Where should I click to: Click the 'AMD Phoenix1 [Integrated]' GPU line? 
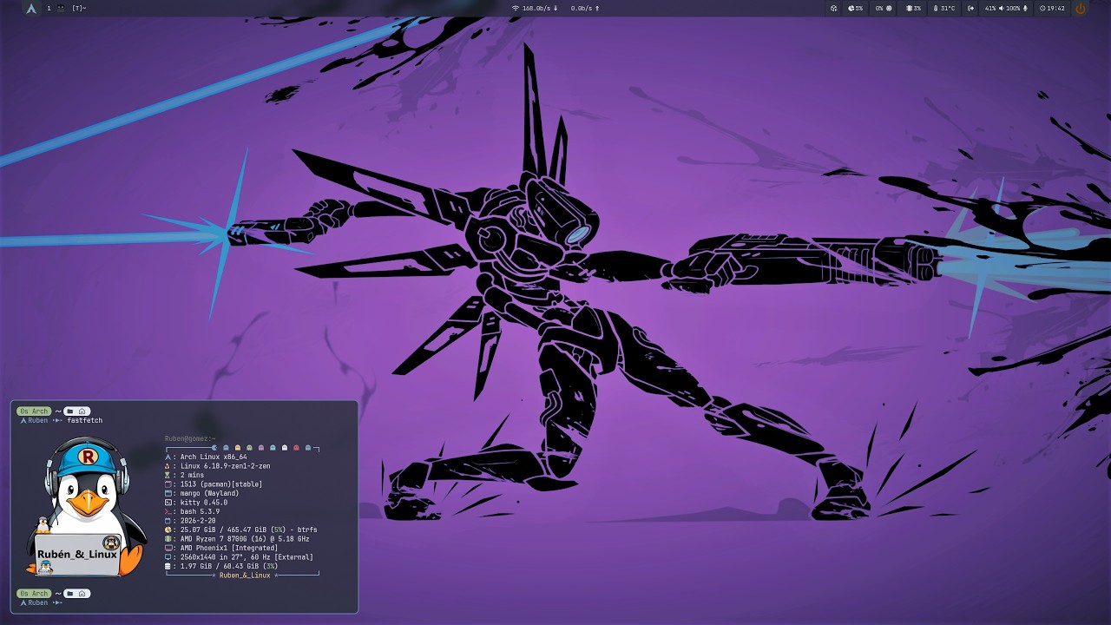(x=229, y=548)
